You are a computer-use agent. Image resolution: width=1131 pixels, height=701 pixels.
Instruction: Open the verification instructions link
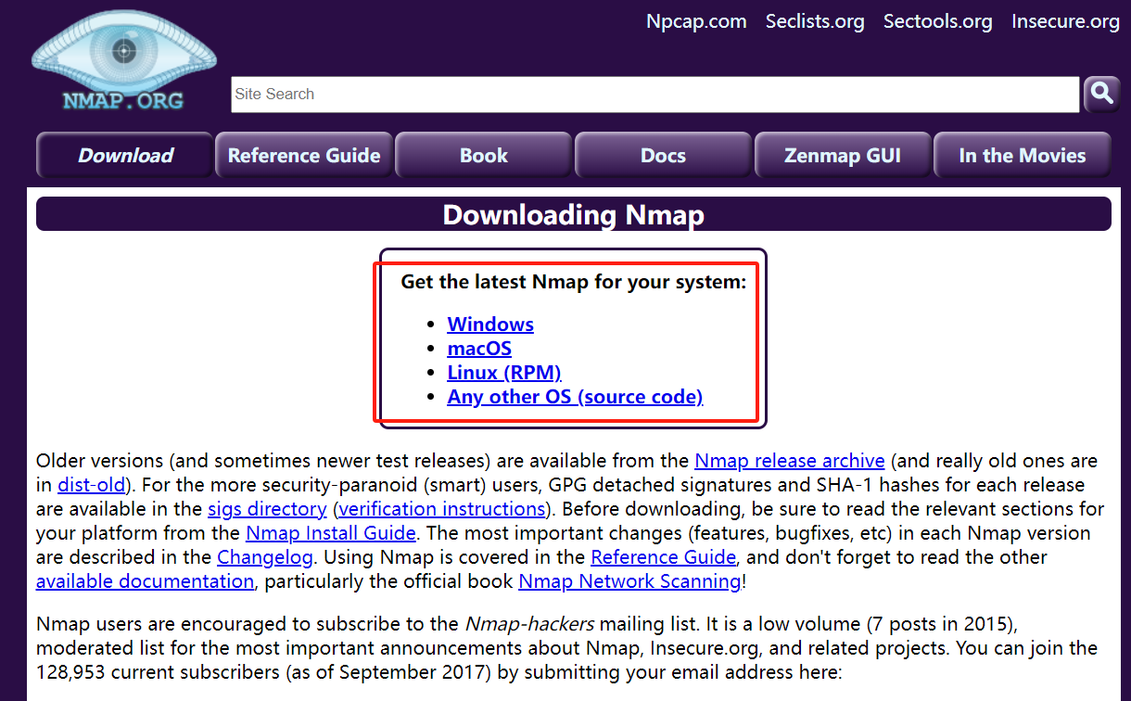click(x=442, y=509)
